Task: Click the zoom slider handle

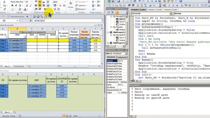Action: pos(90,116)
